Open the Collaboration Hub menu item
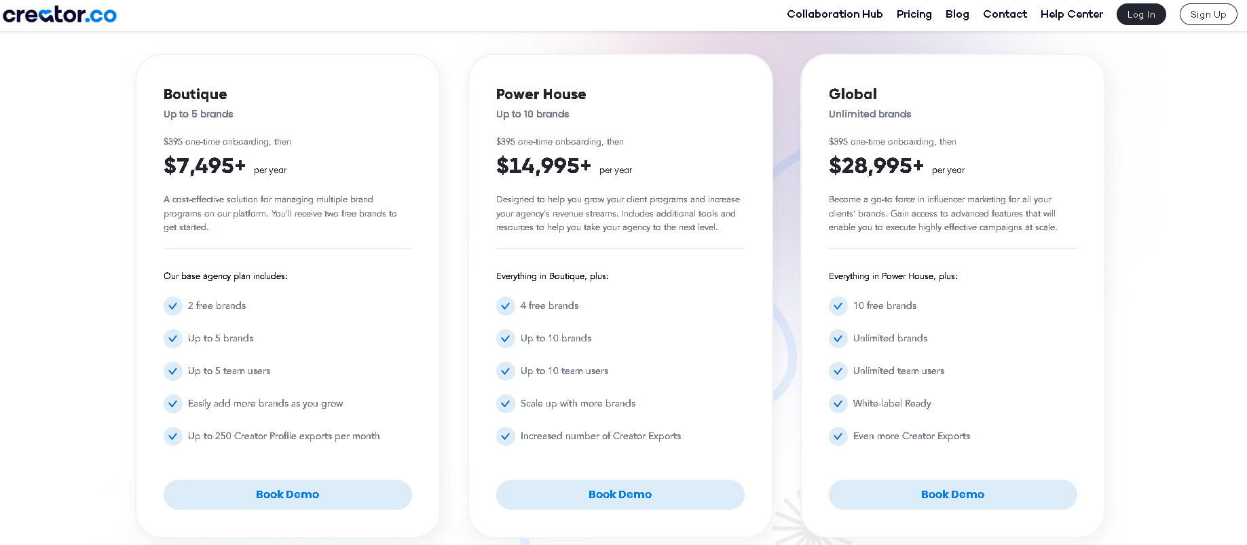Image resolution: width=1247 pixels, height=545 pixels. click(834, 14)
